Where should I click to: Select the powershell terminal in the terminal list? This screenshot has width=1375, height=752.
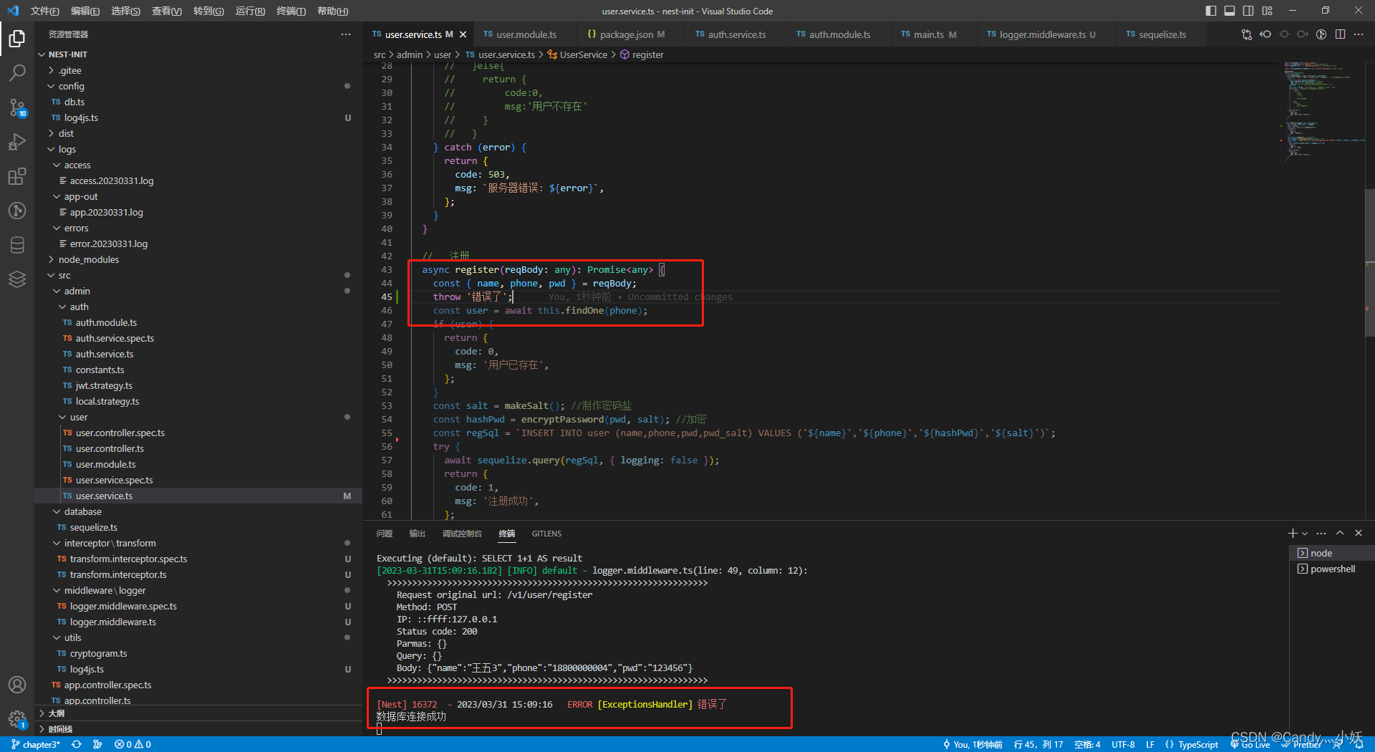click(x=1331, y=569)
